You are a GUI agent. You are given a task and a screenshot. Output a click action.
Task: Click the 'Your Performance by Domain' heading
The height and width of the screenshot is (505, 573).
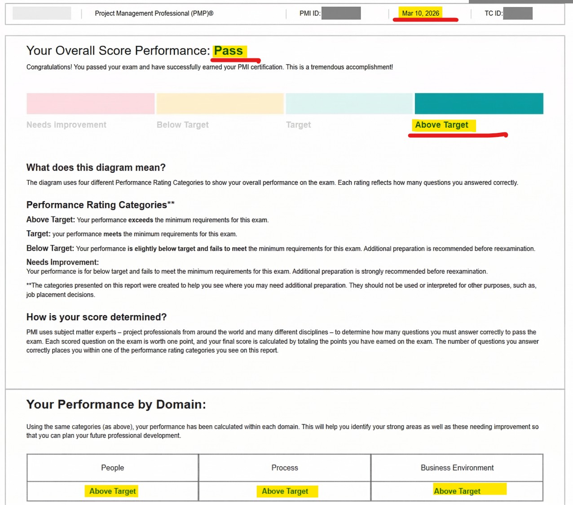point(116,404)
